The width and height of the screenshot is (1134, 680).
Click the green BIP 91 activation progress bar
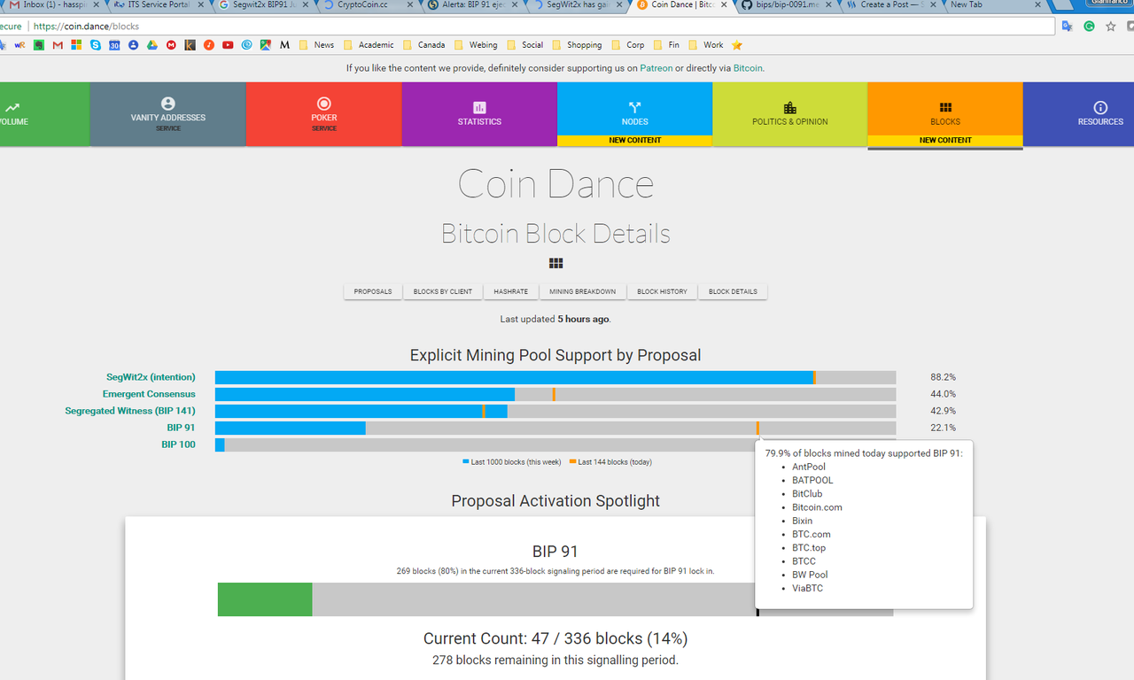coord(265,599)
